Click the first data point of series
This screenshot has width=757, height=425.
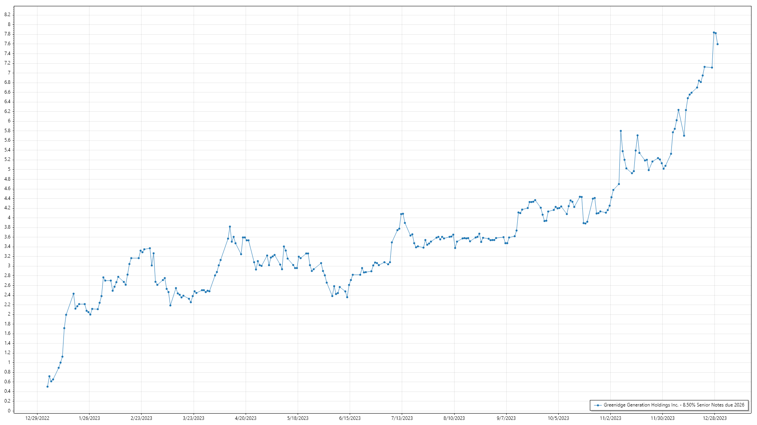tap(47, 386)
